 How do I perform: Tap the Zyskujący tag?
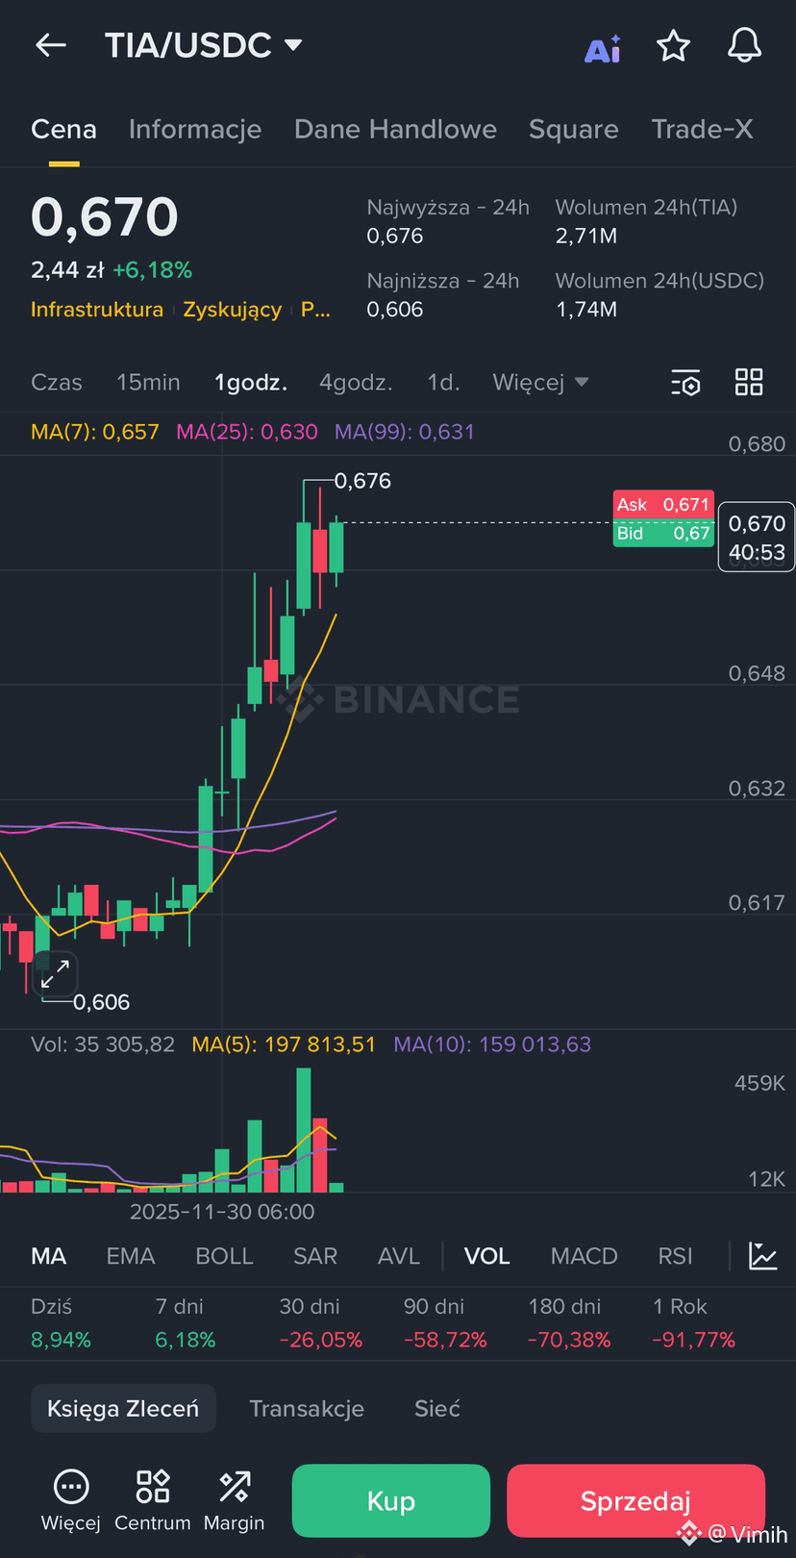coord(233,310)
